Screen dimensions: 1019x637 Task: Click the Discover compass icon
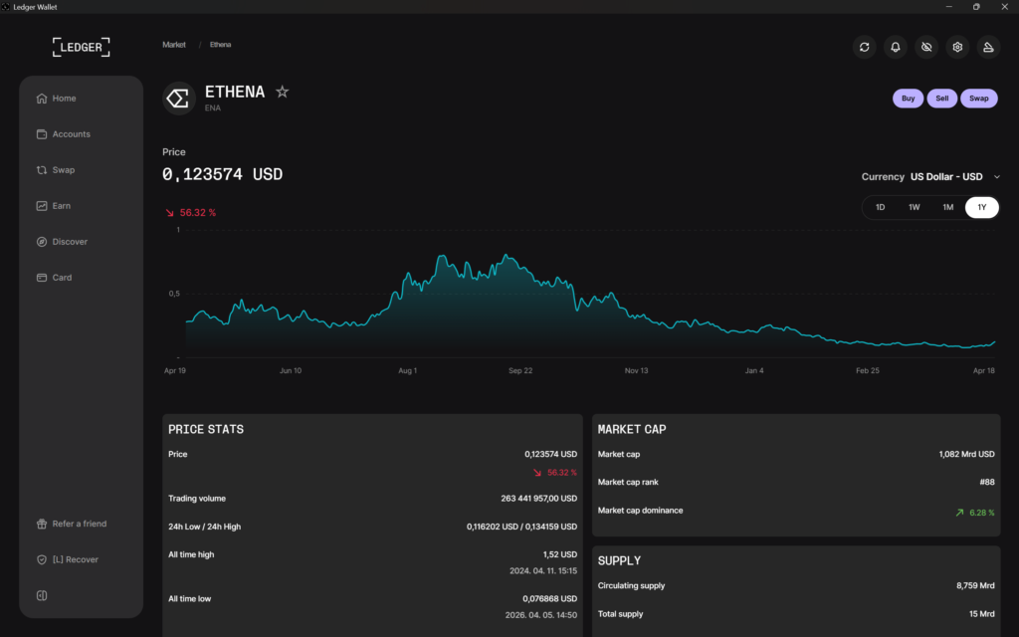pos(42,241)
